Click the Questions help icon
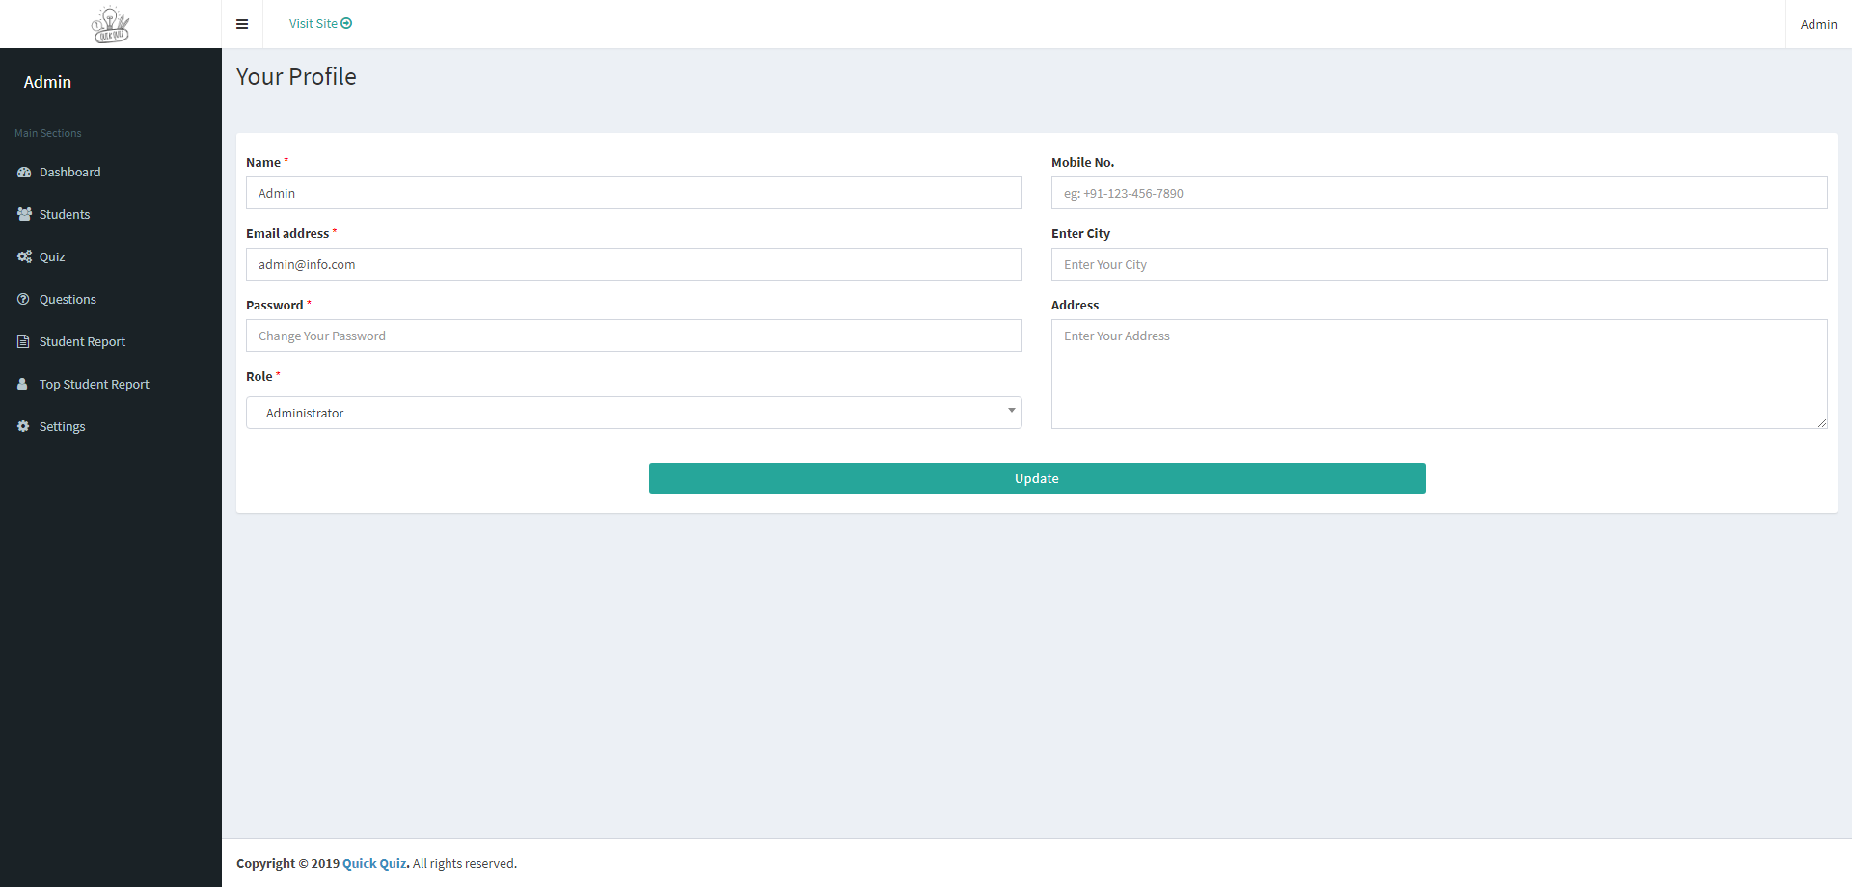Viewport: 1852px width, 887px height. (23, 299)
